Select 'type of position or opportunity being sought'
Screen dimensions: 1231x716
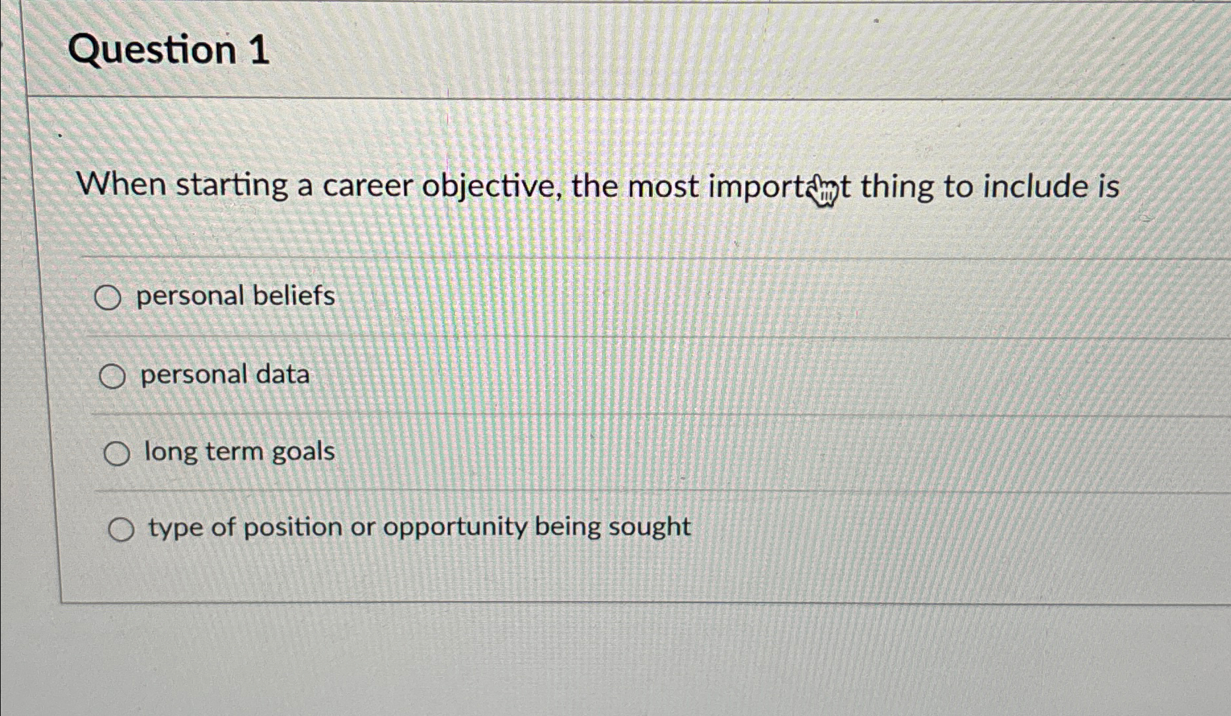pyautogui.click(x=122, y=528)
